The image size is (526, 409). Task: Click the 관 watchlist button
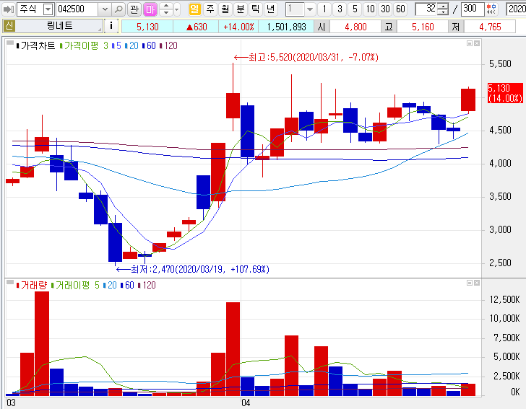pyautogui.click(x=134, y=9)
